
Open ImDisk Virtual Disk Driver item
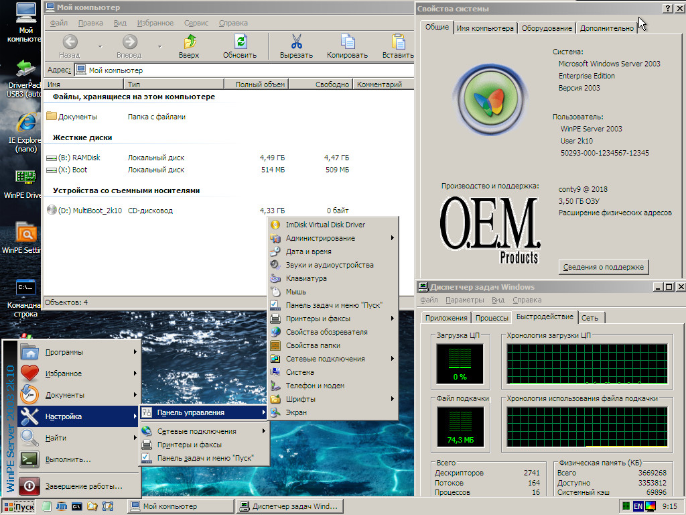click(x=325, y=225)
